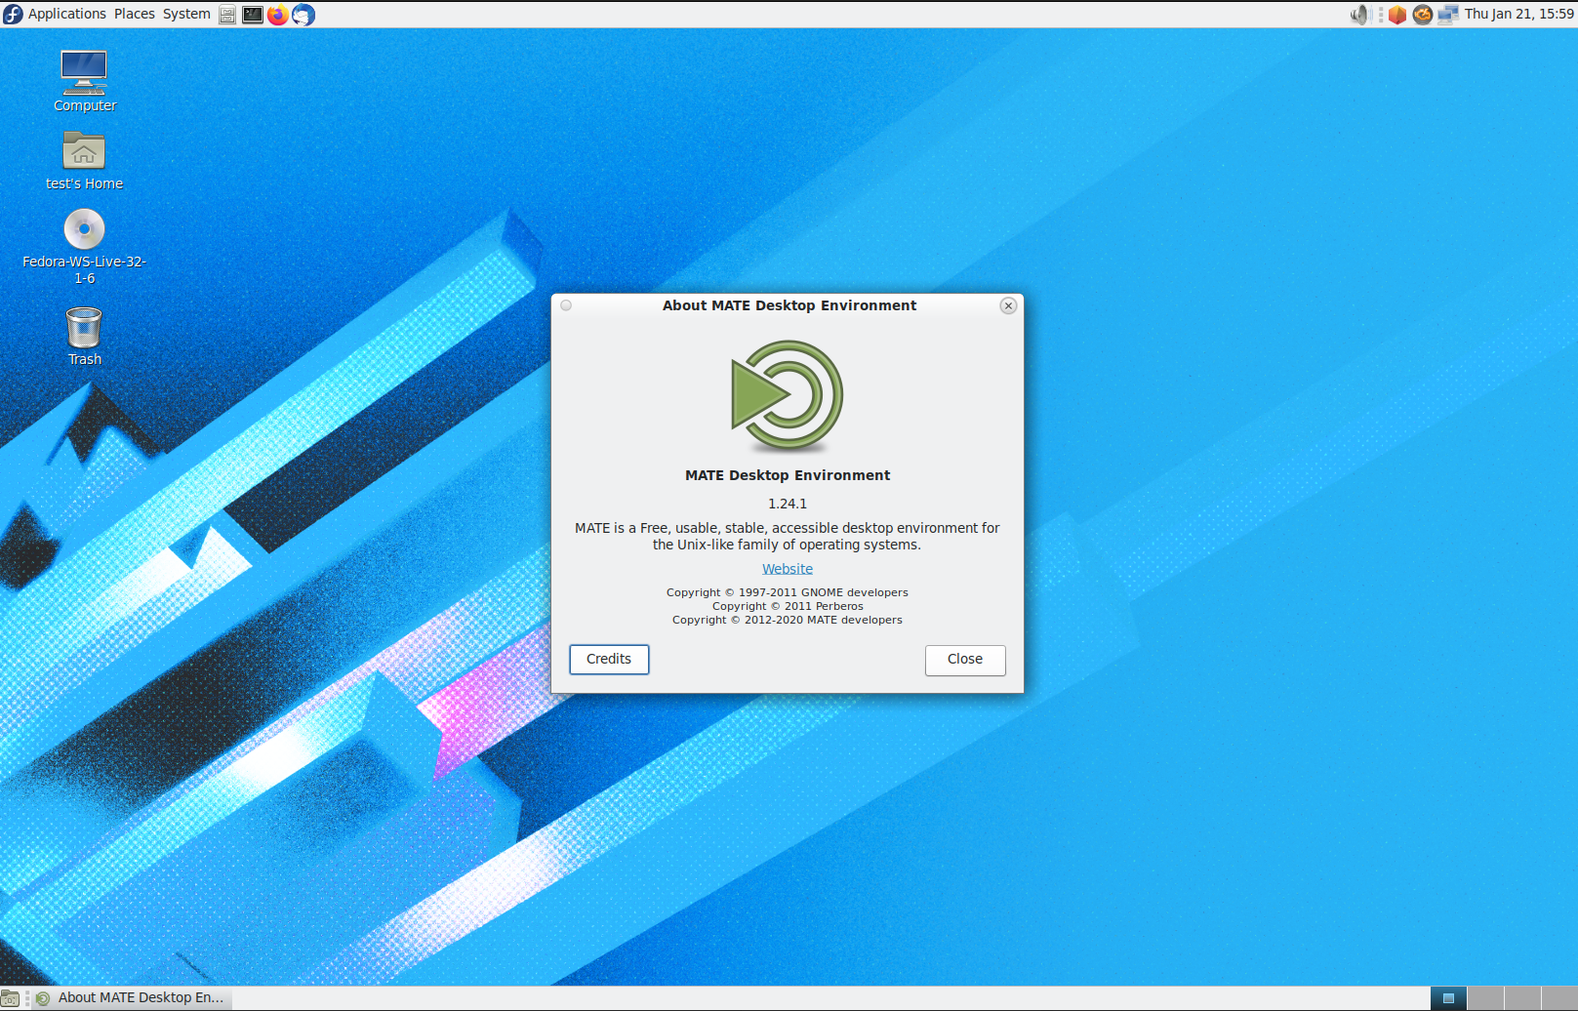Select the test's Home folder icon

[x=84, y=161]
